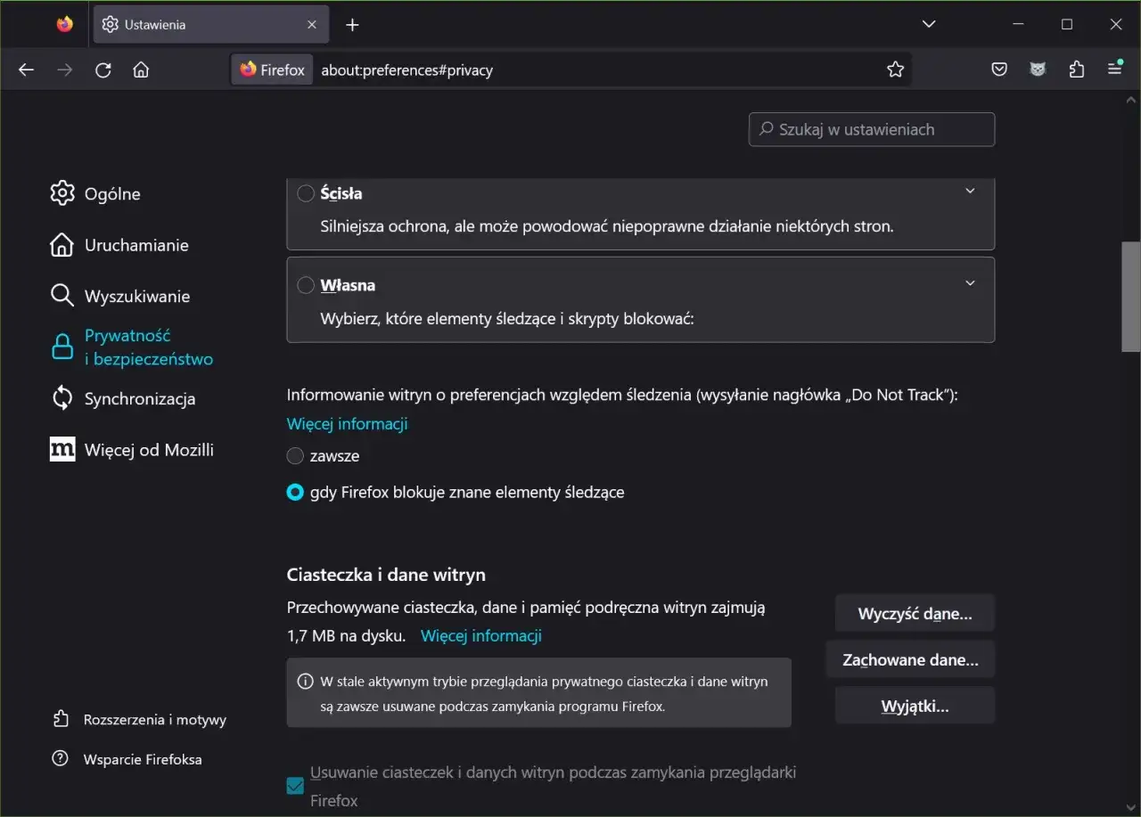Click the Mozilla m logo icon
The image size is (1141, 817).
(62, 450)
